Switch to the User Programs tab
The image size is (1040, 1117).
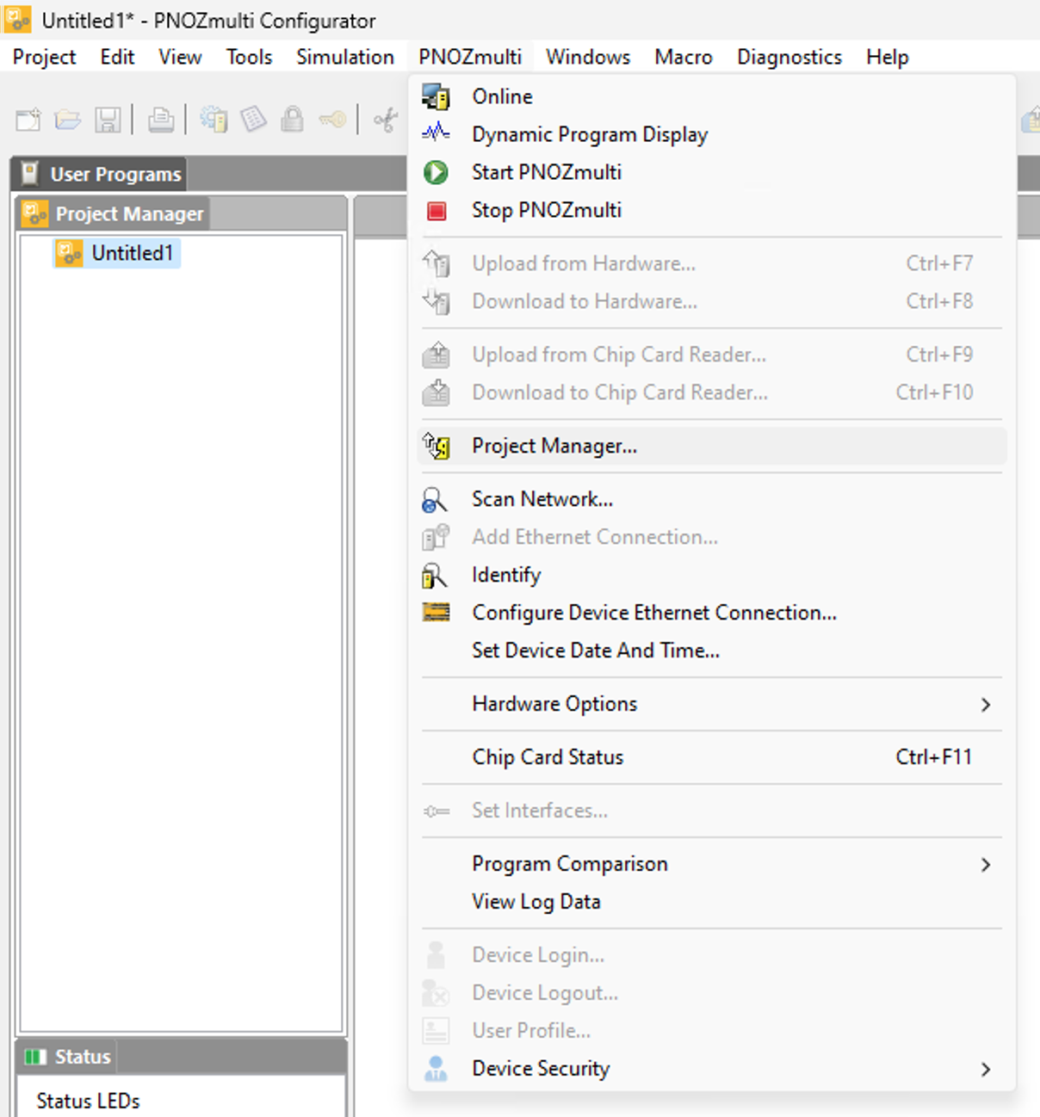99,174
